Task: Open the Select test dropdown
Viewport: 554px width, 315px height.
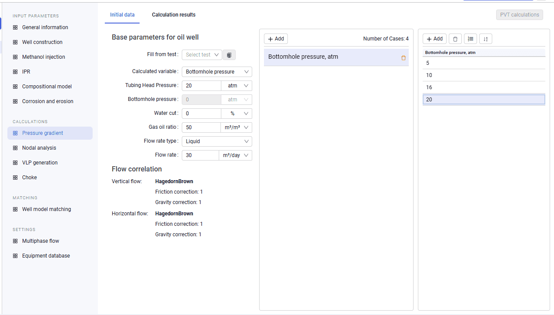Action: click(202, 55)
